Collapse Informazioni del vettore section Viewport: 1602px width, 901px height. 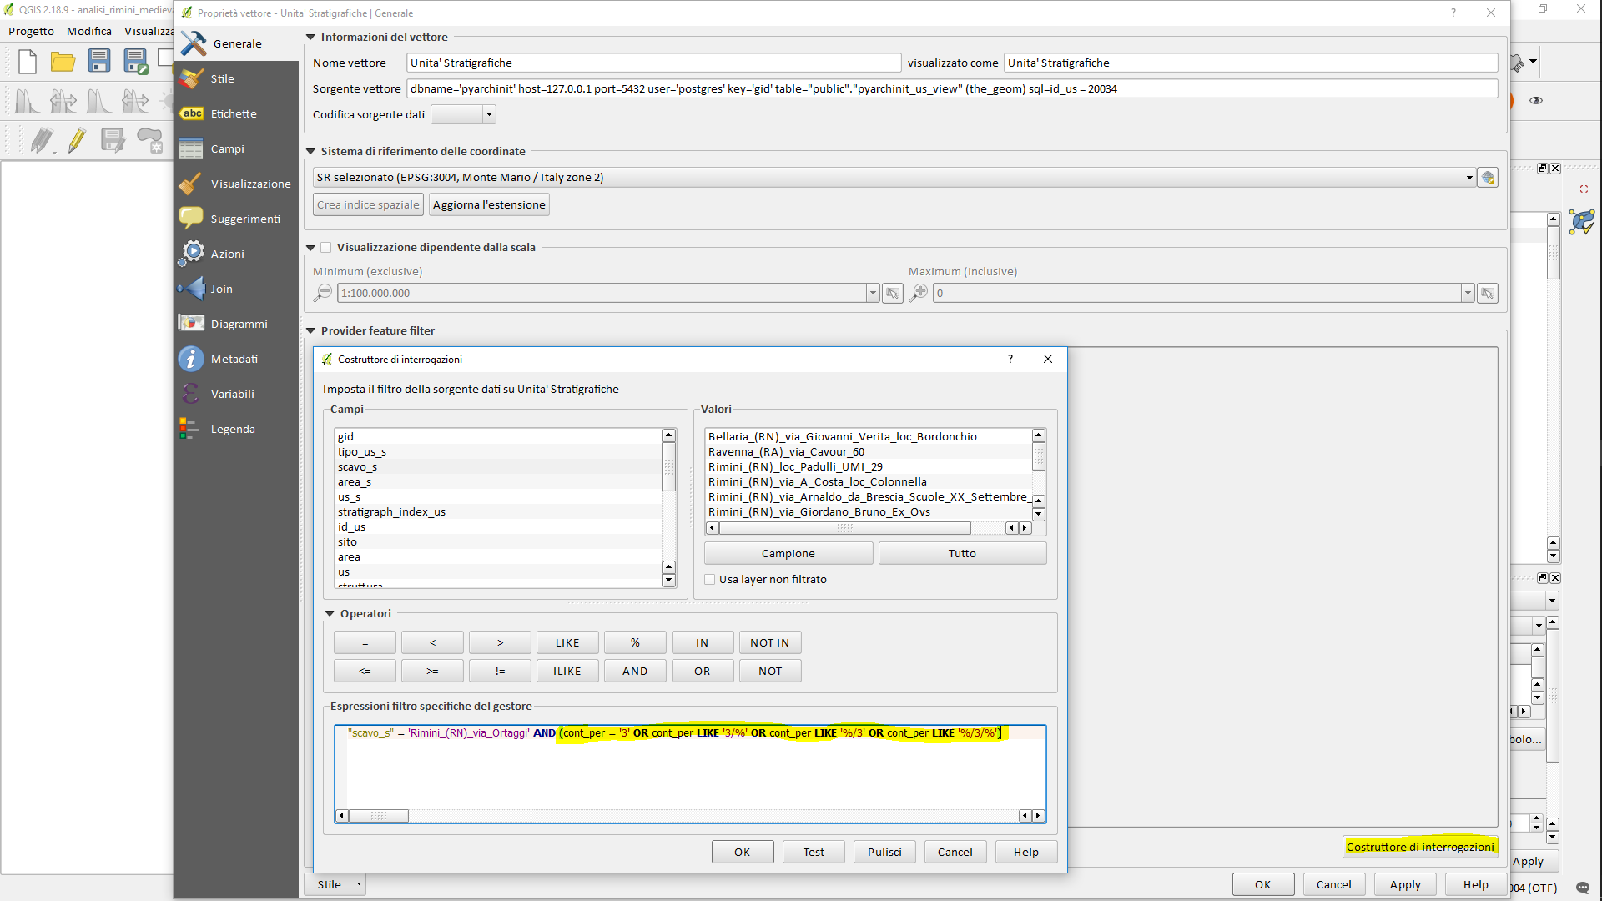coord(310,37)
